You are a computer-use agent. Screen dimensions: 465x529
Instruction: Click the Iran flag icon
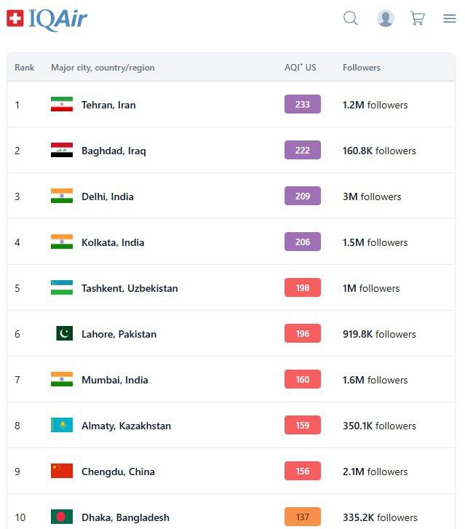(x=62, y=105)
